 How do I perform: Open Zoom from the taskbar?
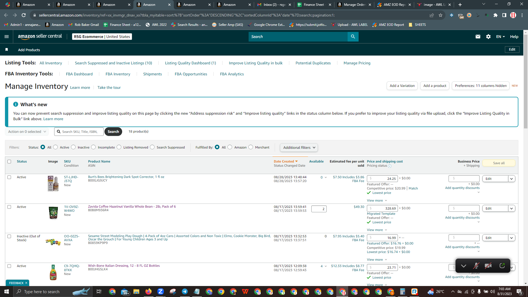[161, 291]
